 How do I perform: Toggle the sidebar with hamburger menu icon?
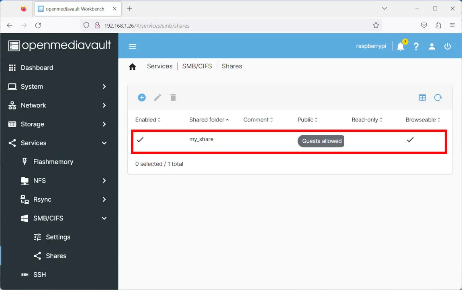(133, 47)
